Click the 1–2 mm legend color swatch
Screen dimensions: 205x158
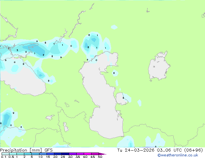(x=20, y=154)
